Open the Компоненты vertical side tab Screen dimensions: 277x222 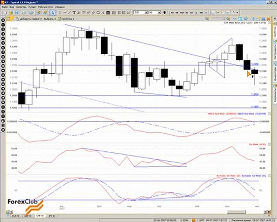click(275, 94)
